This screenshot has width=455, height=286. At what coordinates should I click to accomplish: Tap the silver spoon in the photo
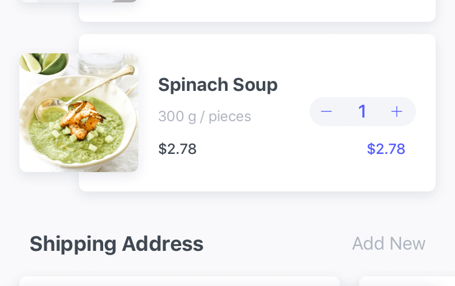84,93
